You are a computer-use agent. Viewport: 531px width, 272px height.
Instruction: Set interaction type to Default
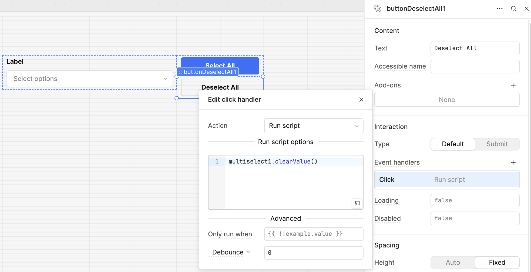[453, 144]
